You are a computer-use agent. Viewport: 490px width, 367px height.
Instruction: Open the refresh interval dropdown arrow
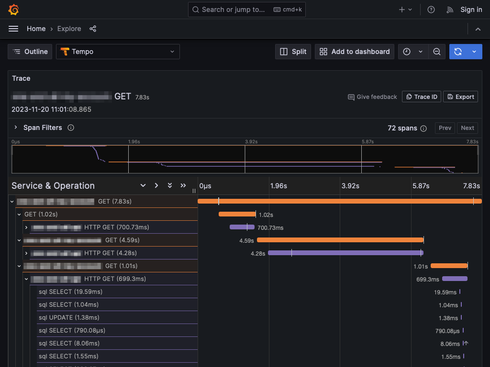point(474,52)
